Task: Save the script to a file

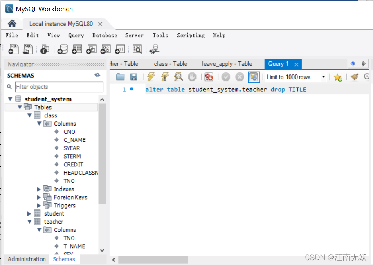Action: [x=134, y=77]
